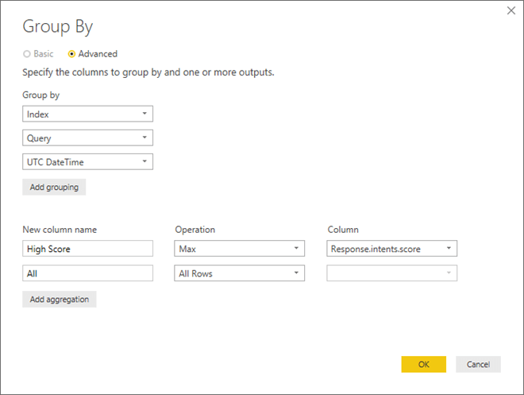Viewport: 524px width, 395px height.
Task: Click the High Score column name field
Action: (87, 249)
